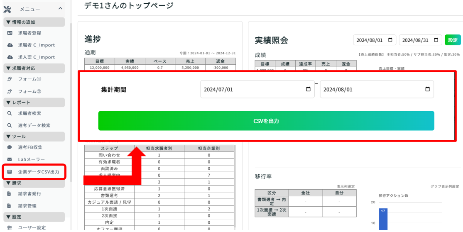Click the table grid icon for 企業データCSV出力
The width and height of the screenshot is (463, 232).
point(10,171)
